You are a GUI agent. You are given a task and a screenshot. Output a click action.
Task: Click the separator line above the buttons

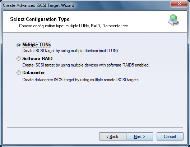(95, 128)
